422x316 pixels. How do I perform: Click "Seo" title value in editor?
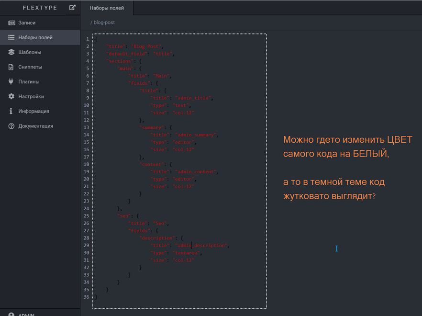(x=160, y=223)
